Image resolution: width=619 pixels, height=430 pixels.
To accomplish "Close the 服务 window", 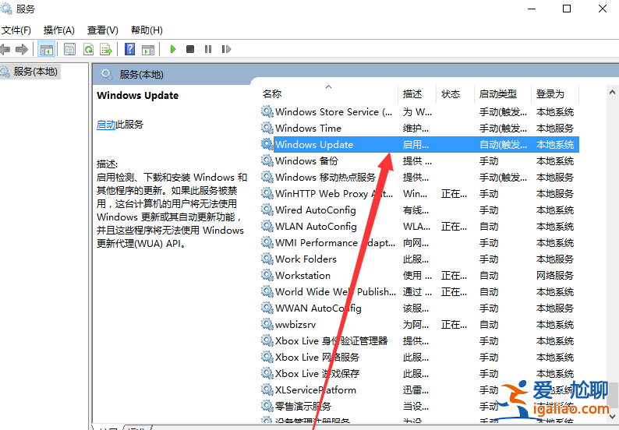I will [603, 9].
